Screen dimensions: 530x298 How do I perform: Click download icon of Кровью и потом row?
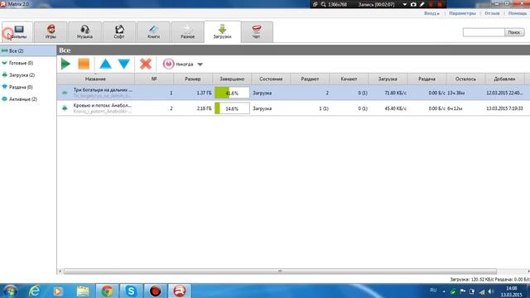[65, 108]
